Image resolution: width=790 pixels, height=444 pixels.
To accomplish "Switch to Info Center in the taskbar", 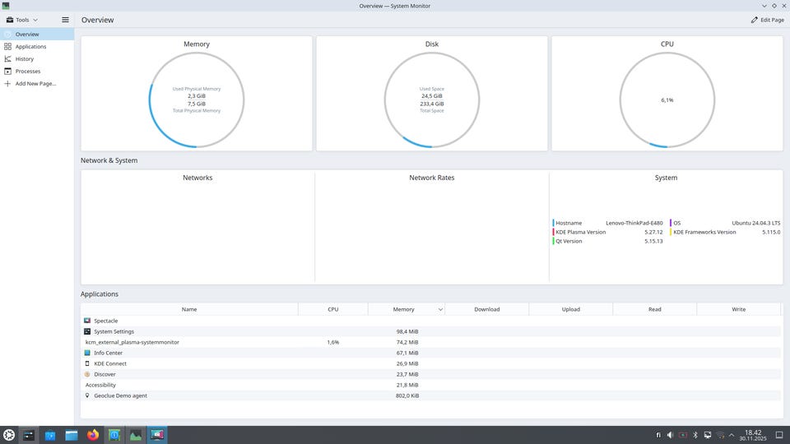I will 114,435.
